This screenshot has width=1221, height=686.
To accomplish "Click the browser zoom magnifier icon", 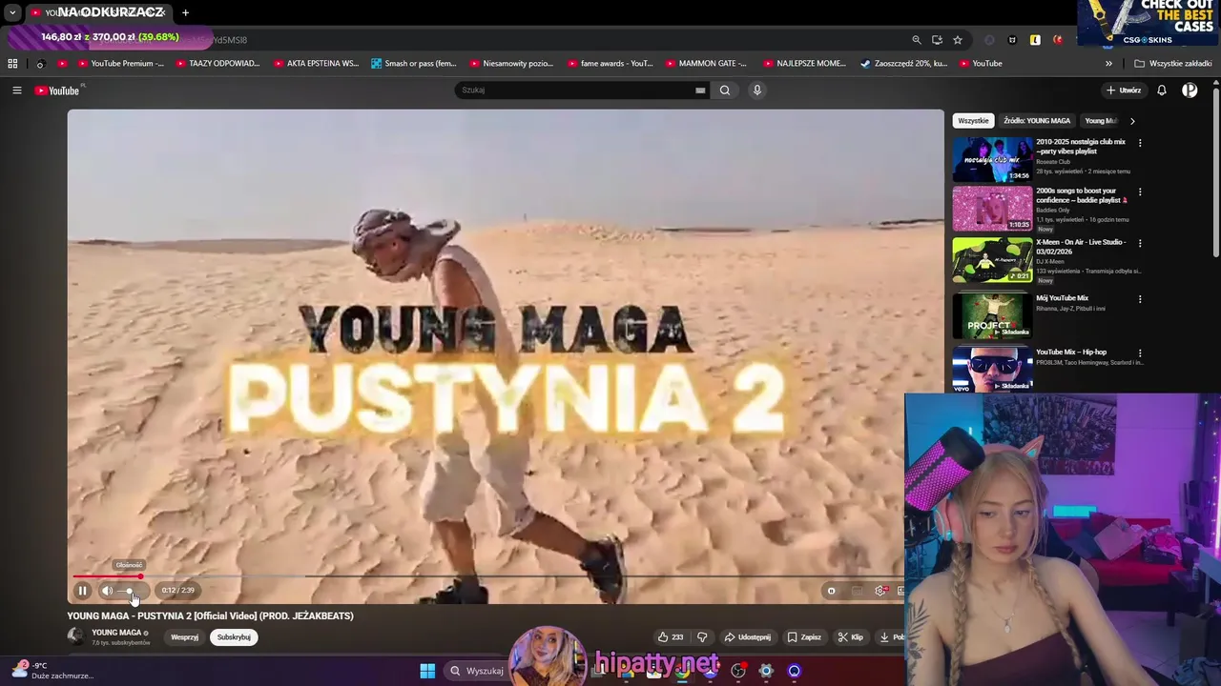I will point(917,40).
